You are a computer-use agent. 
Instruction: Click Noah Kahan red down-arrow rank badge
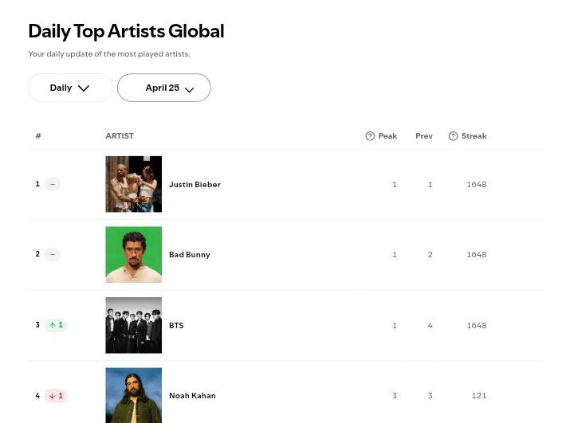(56, 396)
